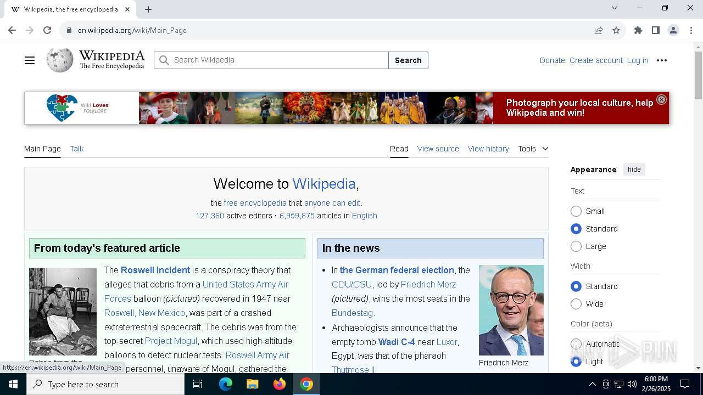The image size is (703, 395).
Task: Close the Wikipedia browser tab
Action: pyautogui.click(x=128, y=9)
